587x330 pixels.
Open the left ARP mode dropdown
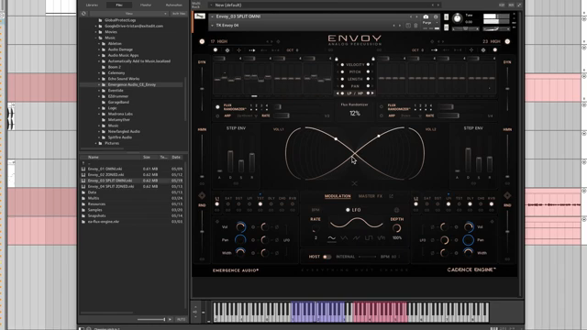248,116
